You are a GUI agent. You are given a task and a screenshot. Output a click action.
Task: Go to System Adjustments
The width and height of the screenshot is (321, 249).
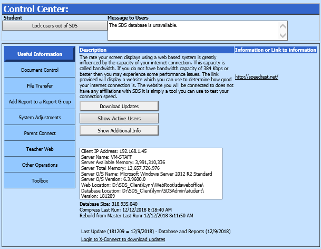coord(40,117)
